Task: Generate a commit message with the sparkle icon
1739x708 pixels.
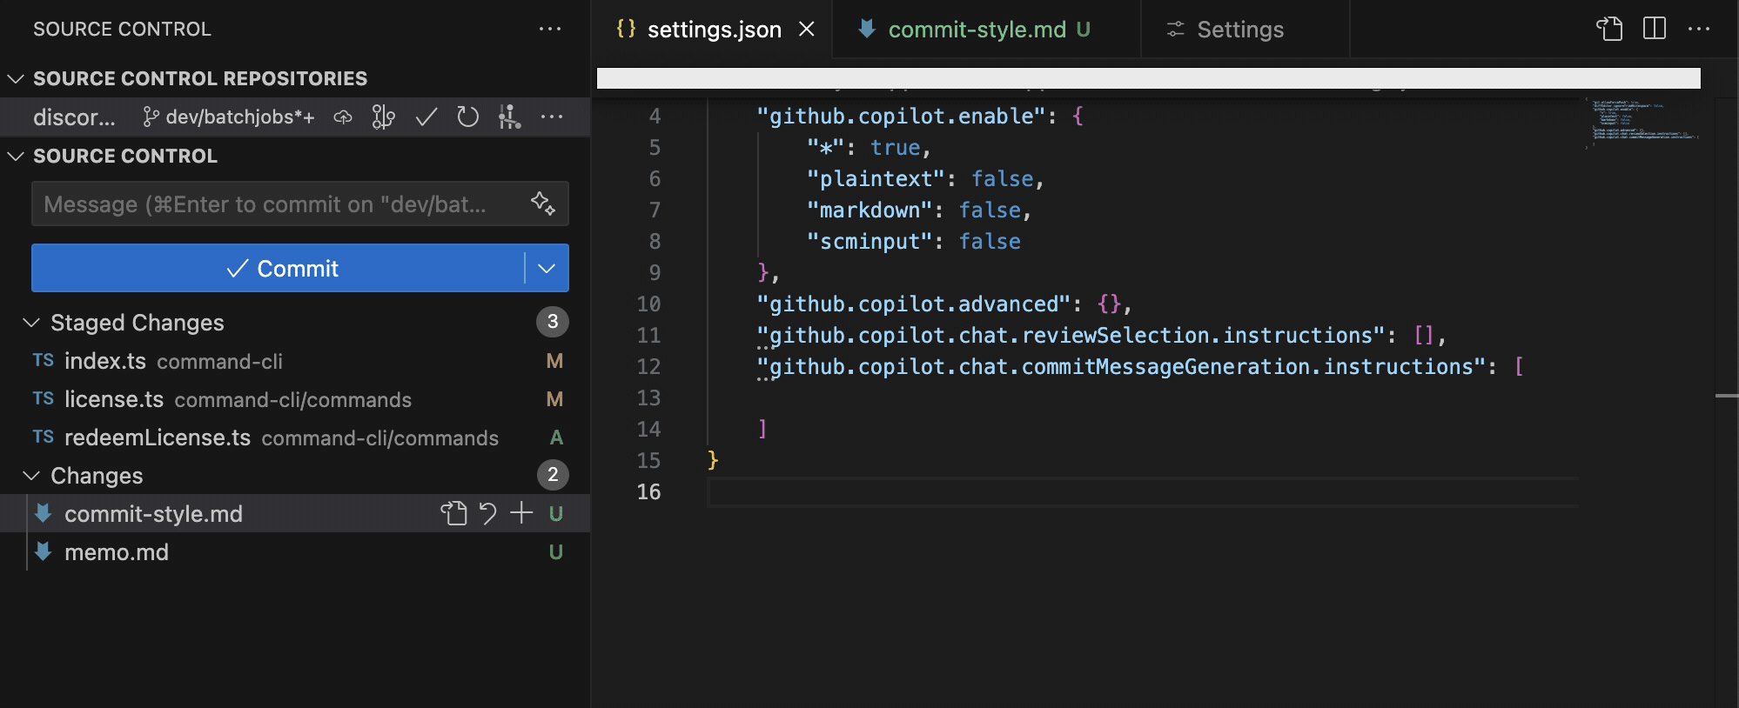Action: (x=543, y=204)
